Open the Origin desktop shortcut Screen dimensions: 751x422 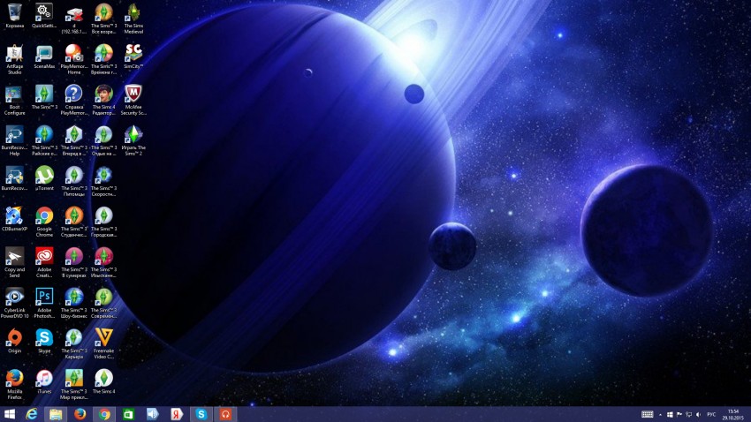(14, 337)
